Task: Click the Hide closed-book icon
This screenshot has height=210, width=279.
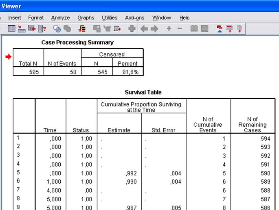Action: pos(204,29)
